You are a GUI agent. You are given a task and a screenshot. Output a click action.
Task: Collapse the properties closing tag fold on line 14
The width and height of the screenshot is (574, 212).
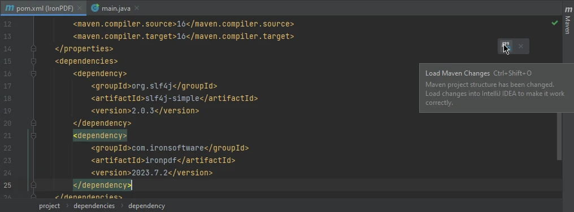coord(34,48)
